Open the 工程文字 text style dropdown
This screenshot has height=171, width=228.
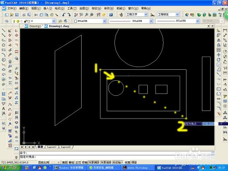(x=146, y=15)
